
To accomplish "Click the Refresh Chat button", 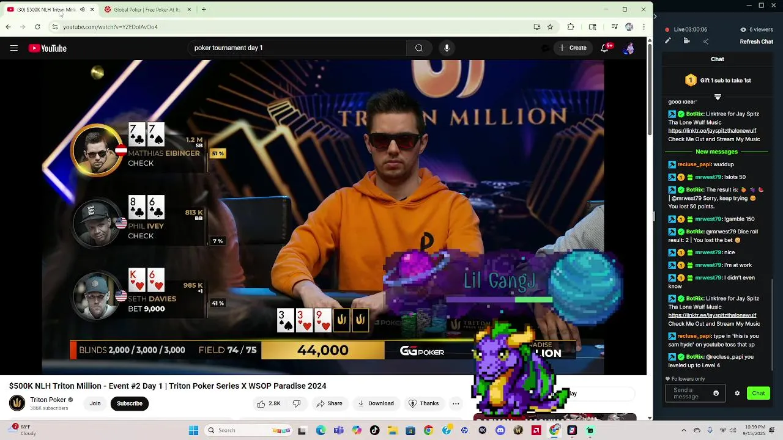I will (x=757, y=42).
